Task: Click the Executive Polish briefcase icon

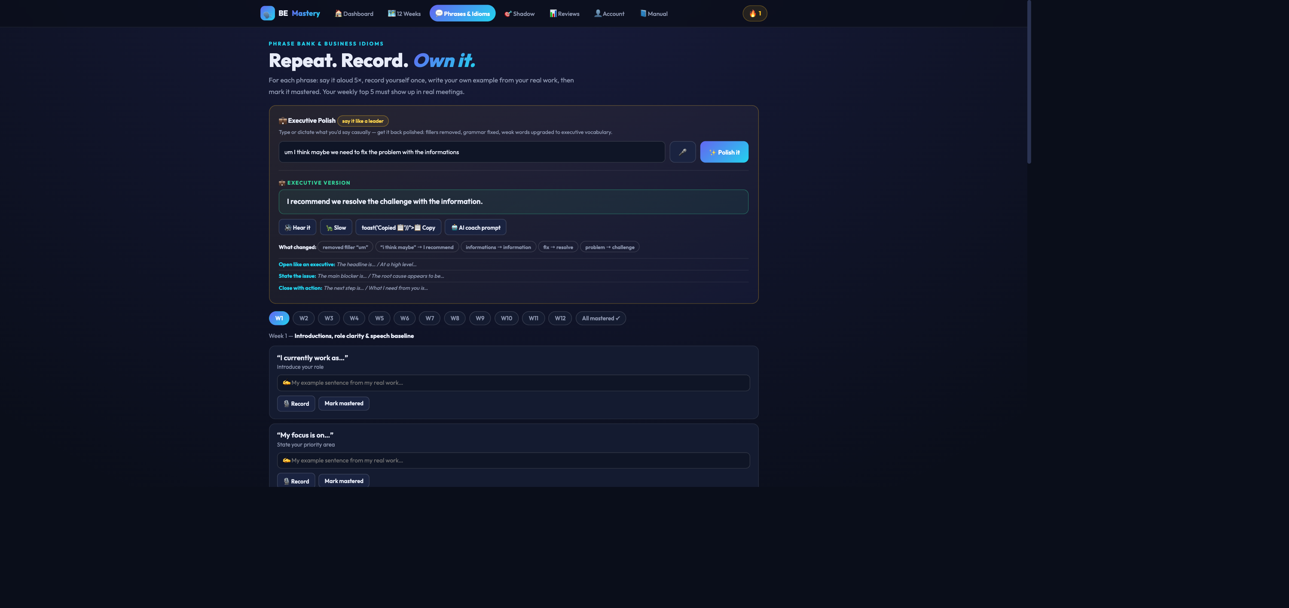Action: 283,121
